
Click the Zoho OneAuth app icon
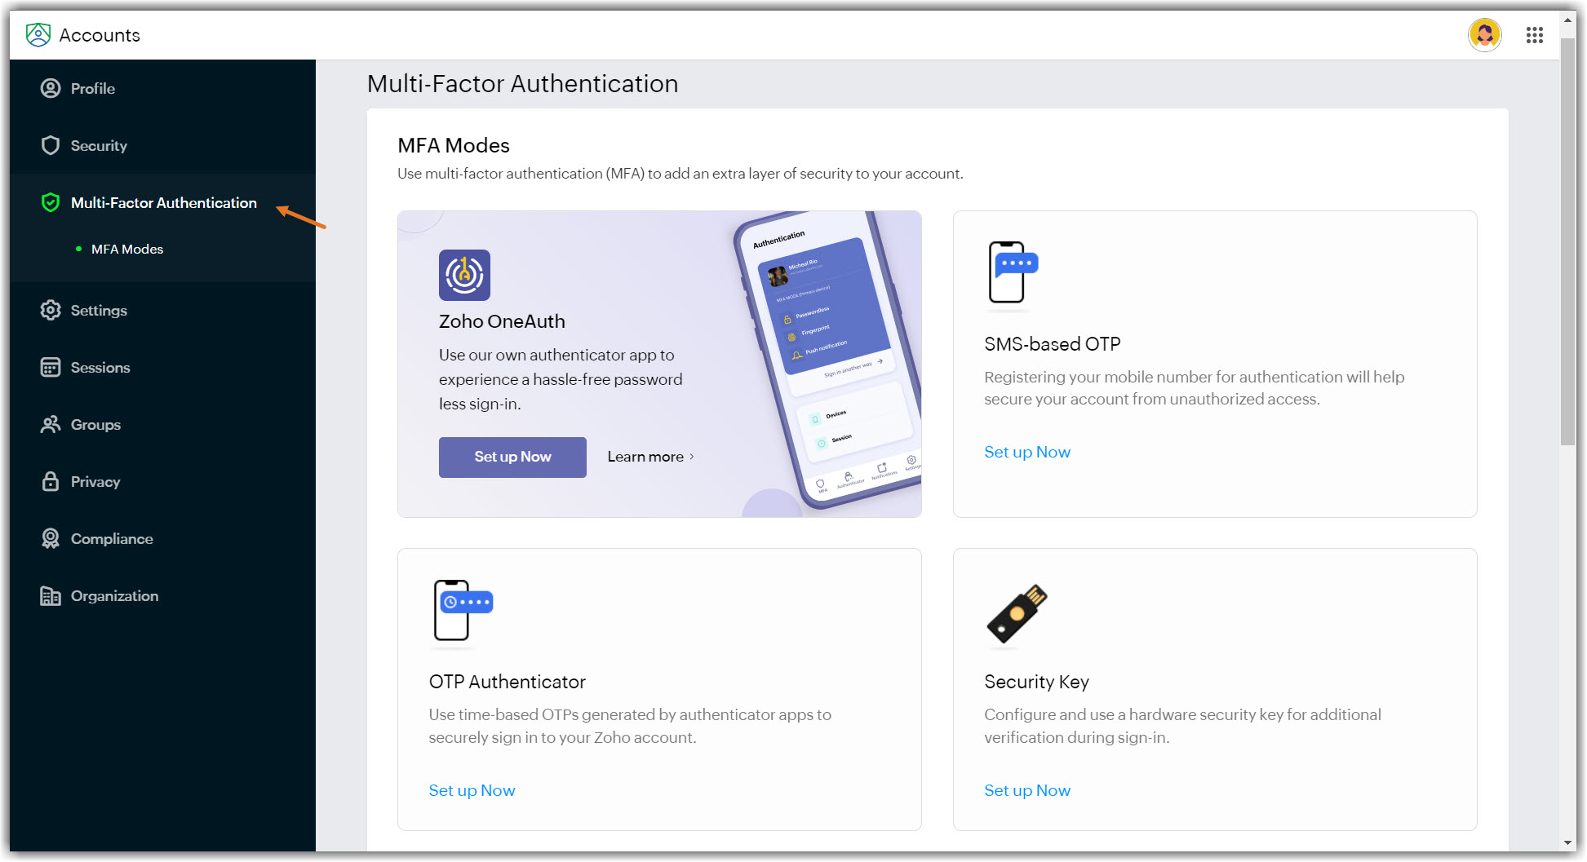click(x=464, y=275)
